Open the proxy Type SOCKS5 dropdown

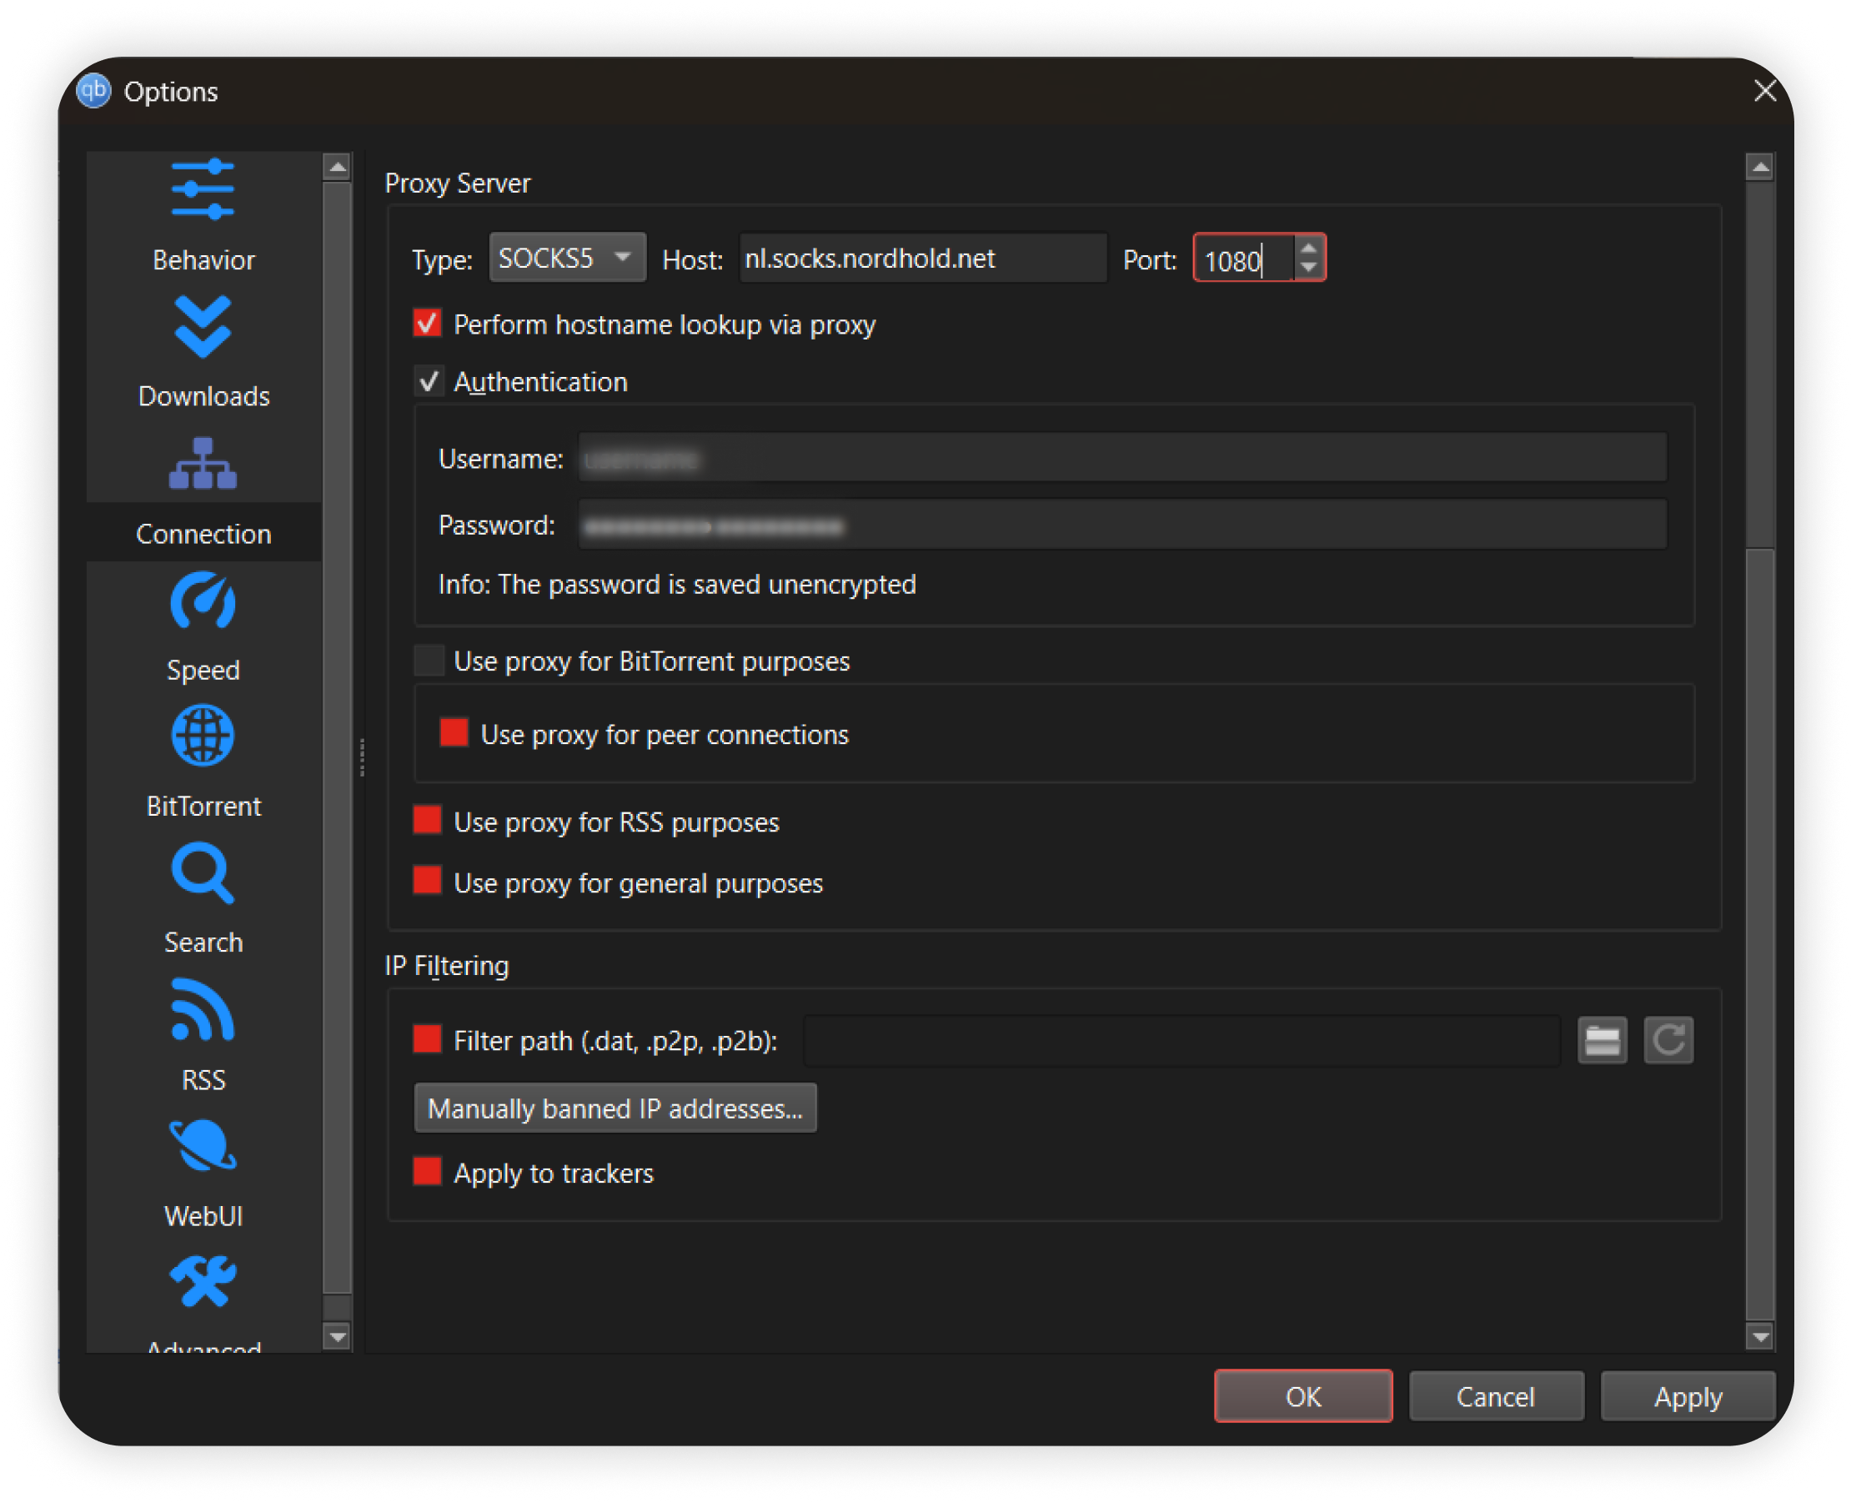click(x=567, y=258)
